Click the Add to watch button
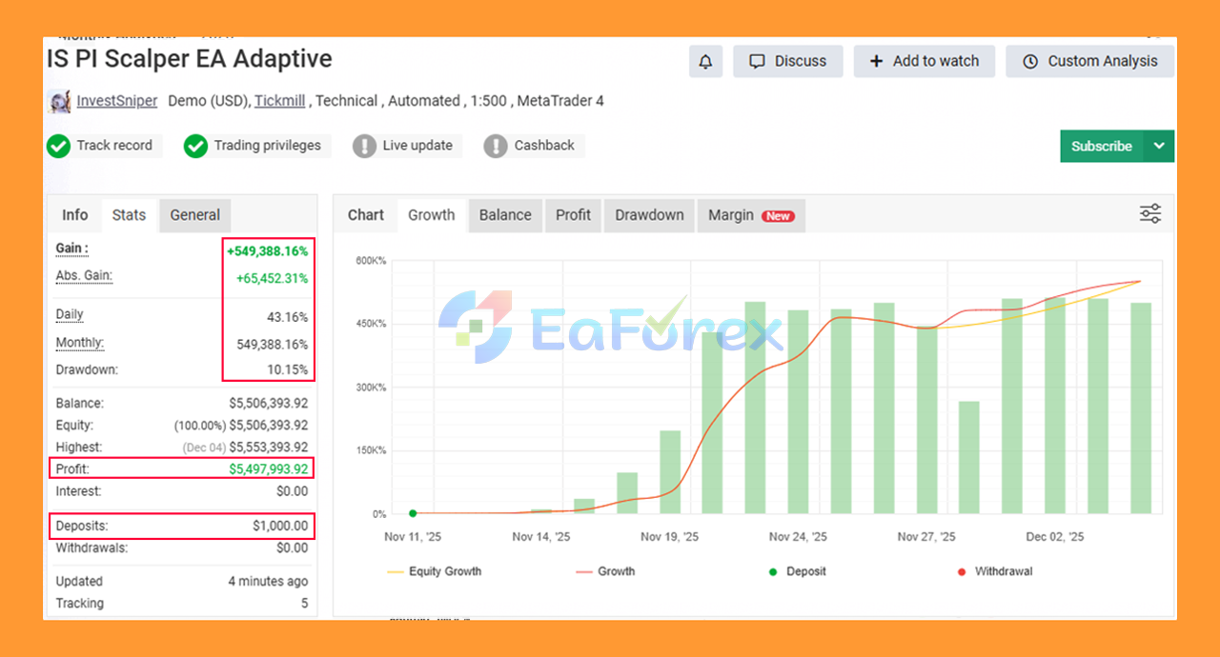 pos(924,62)
